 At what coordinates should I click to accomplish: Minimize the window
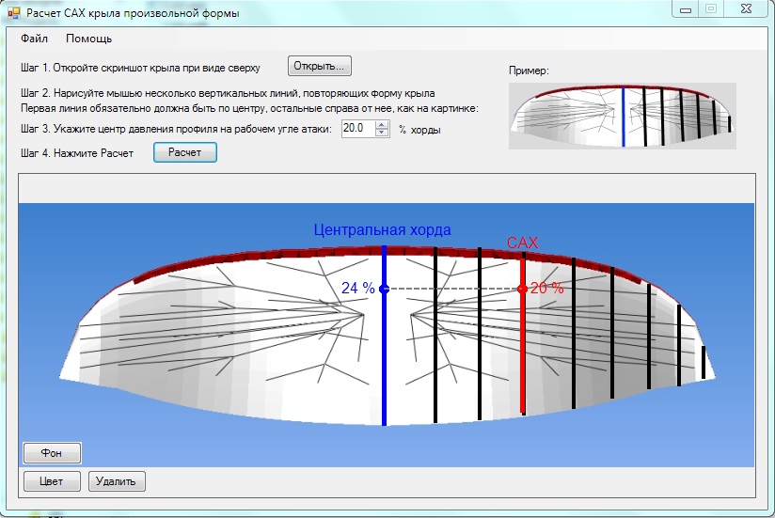tap(688, 8)
